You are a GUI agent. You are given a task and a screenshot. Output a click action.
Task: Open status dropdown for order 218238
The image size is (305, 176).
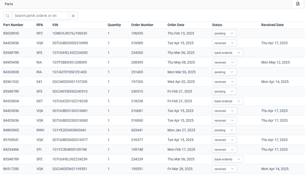(x=227, y=101)
